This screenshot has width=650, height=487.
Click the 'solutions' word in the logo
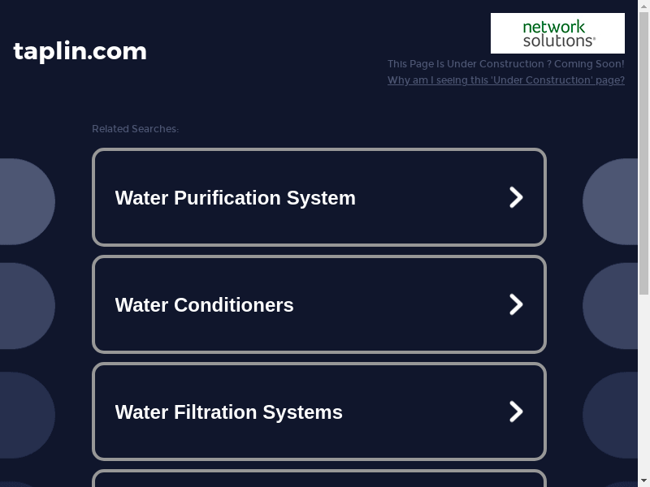[558, 41]
